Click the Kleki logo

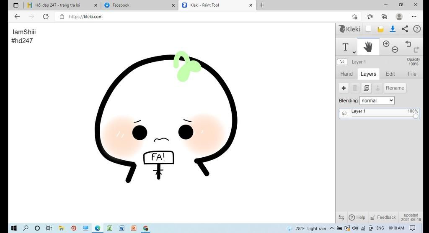(x=349, y=29)
